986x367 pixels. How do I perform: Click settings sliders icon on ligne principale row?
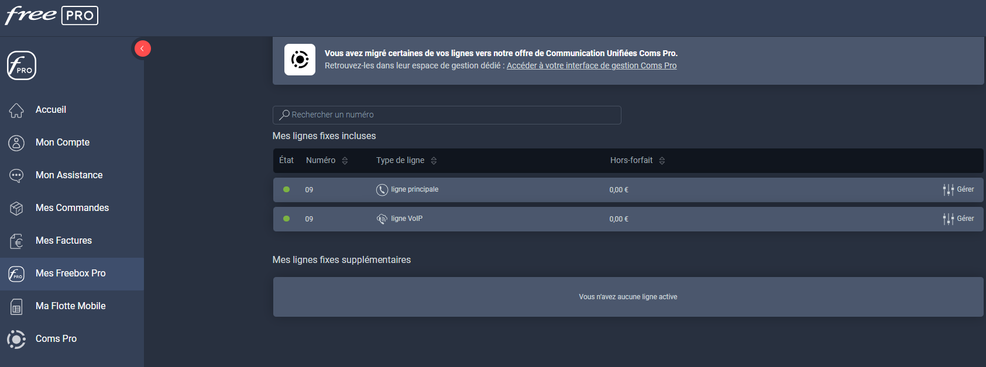pos(948,190)
